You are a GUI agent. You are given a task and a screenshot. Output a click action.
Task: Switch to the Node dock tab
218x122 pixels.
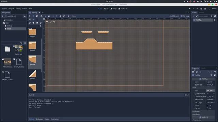pos(203,68)
